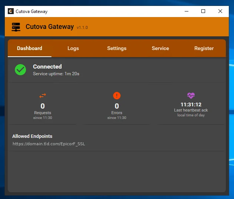Maximize the Cutova Gateway window
The image size is (234, 199).
click(203, 11)
